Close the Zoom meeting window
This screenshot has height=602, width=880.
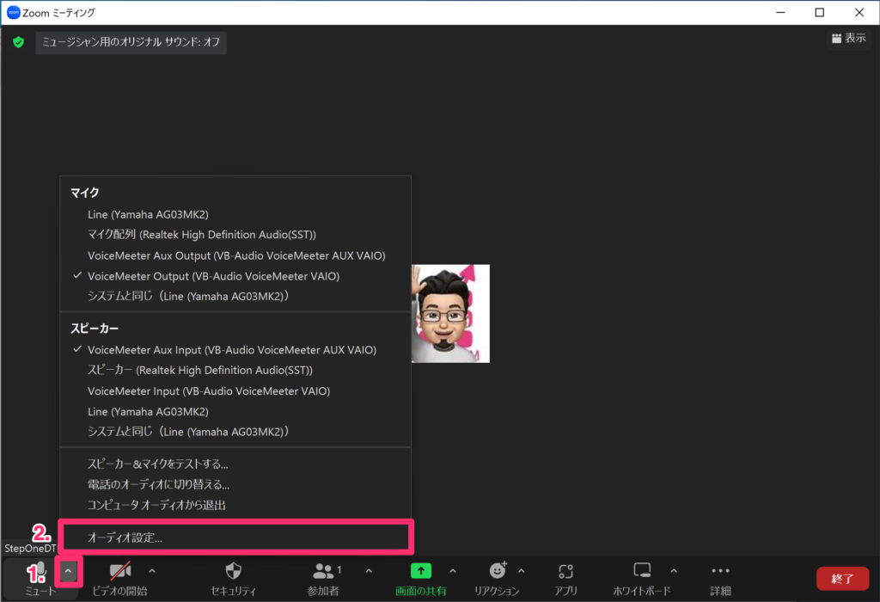[859, 12]
